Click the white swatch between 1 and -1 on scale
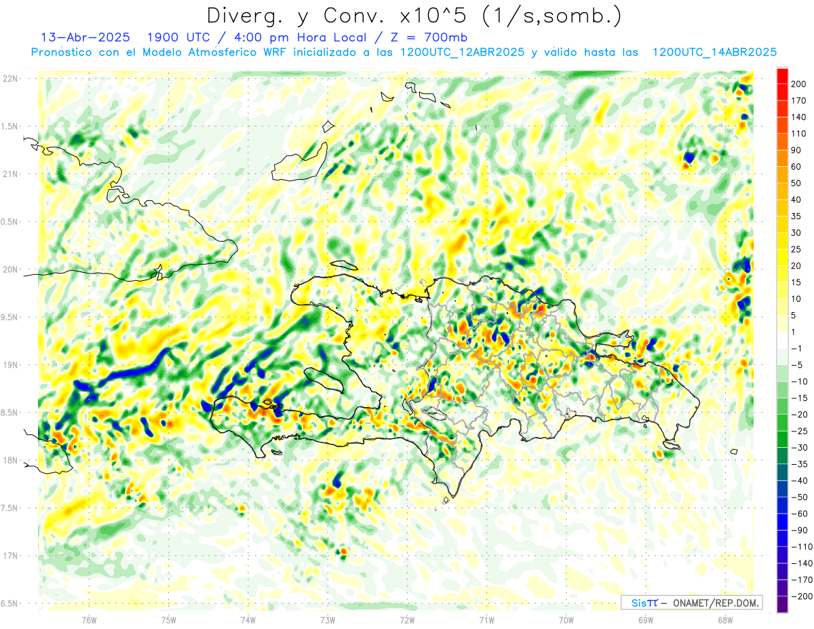Image resolution: width=814 pixels, height=629 pixels. [x=782, y=340]
